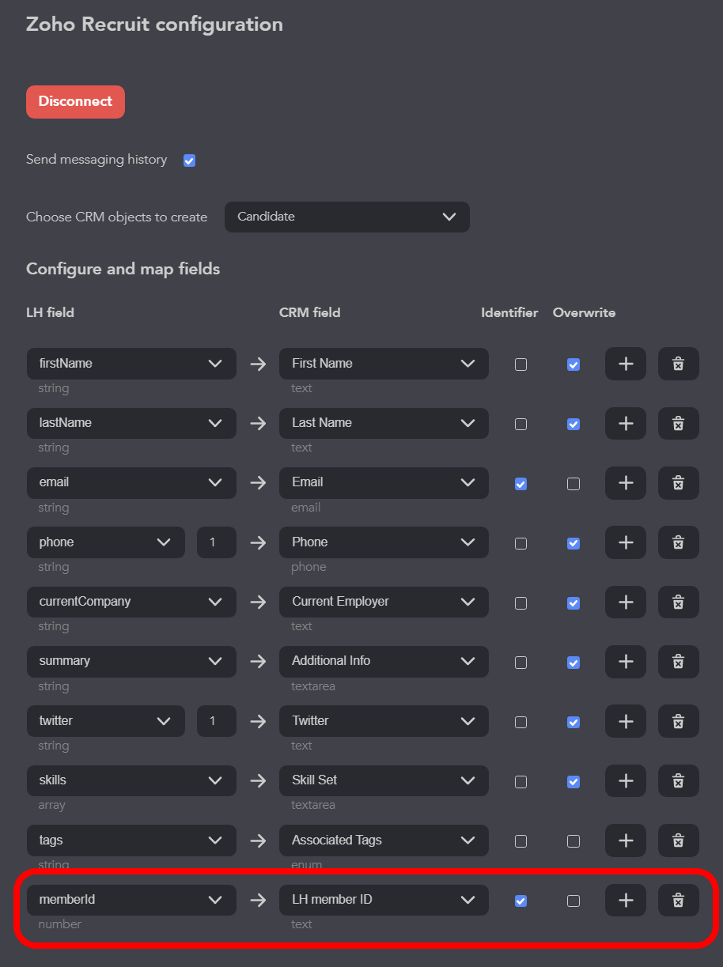The image size is (723, 967).
Task: Expand the First Name CRM field dropdown
Action: pos(384,364)
